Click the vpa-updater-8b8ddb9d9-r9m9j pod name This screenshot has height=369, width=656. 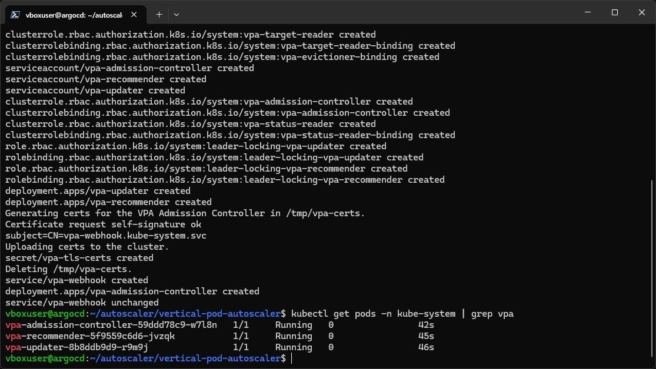click(76, 347)
